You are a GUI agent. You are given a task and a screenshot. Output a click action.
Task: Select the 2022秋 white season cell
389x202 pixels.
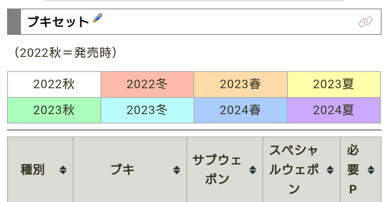pyautogui.click(x=54, y=84)
